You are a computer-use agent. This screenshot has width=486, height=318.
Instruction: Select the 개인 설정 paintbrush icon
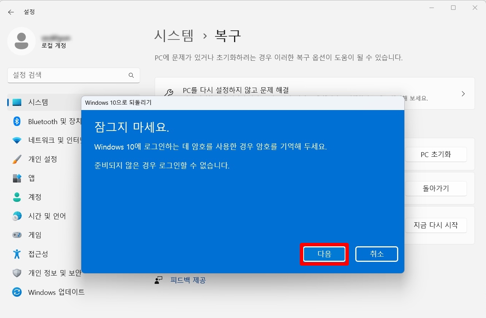17,159
